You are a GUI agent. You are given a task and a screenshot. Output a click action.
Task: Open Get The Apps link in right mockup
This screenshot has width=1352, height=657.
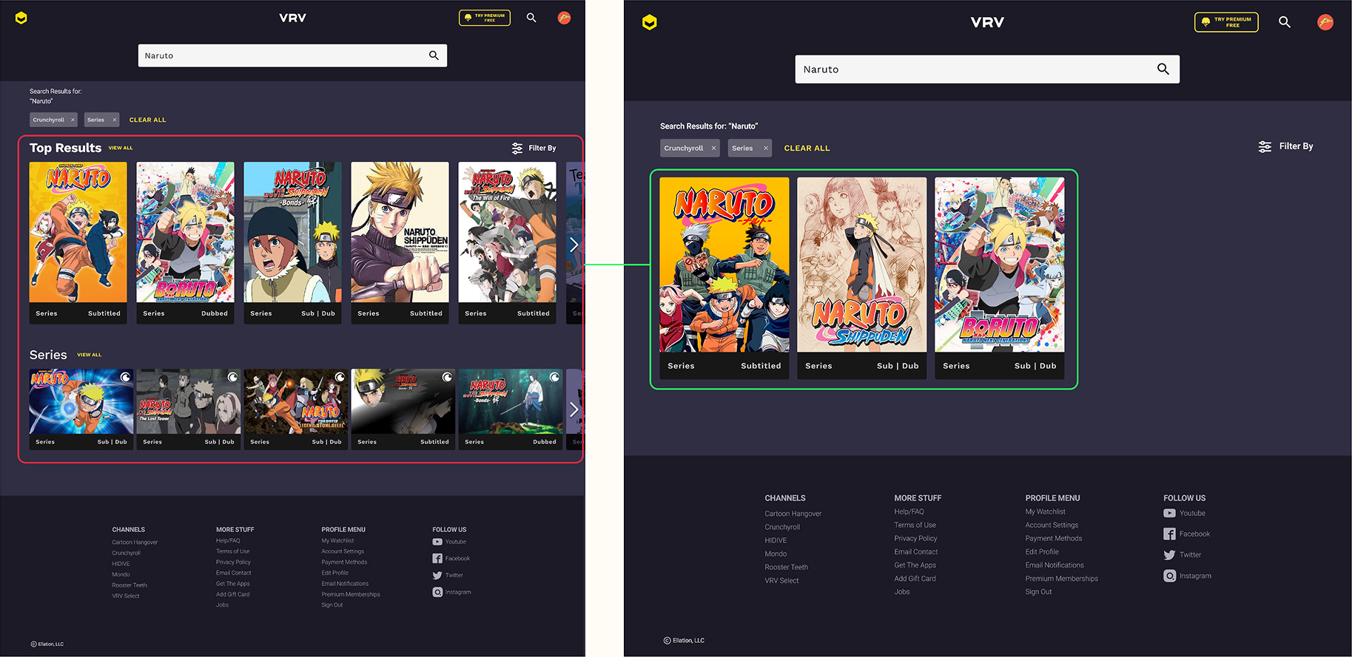click(915, 565)
